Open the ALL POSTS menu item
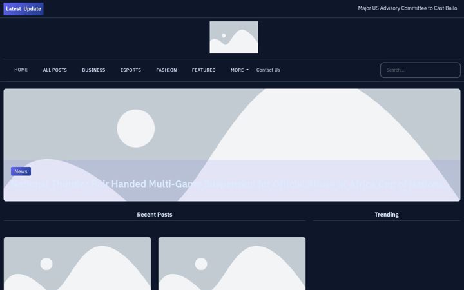The height and width of the screenshot is (290, 464). (55, 70)
